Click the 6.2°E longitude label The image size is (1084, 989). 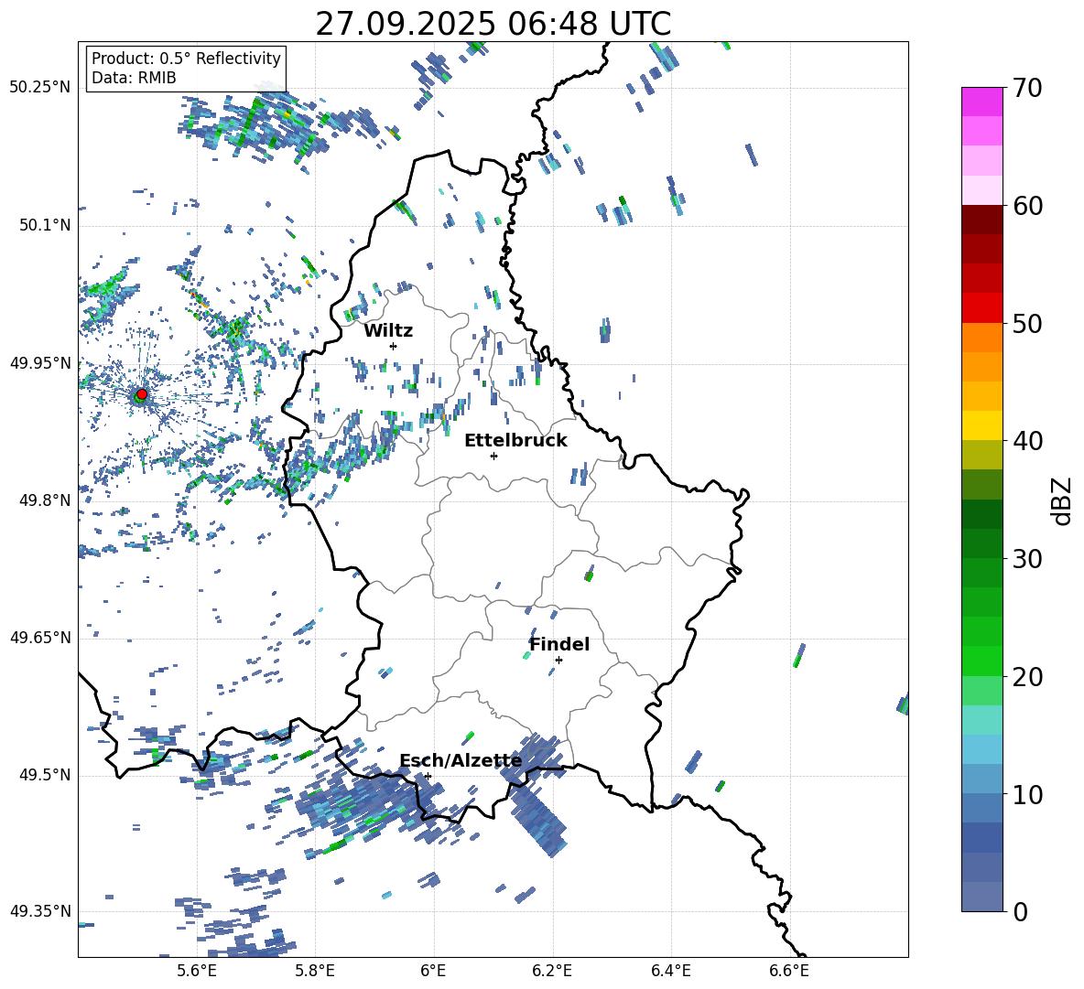552,971
